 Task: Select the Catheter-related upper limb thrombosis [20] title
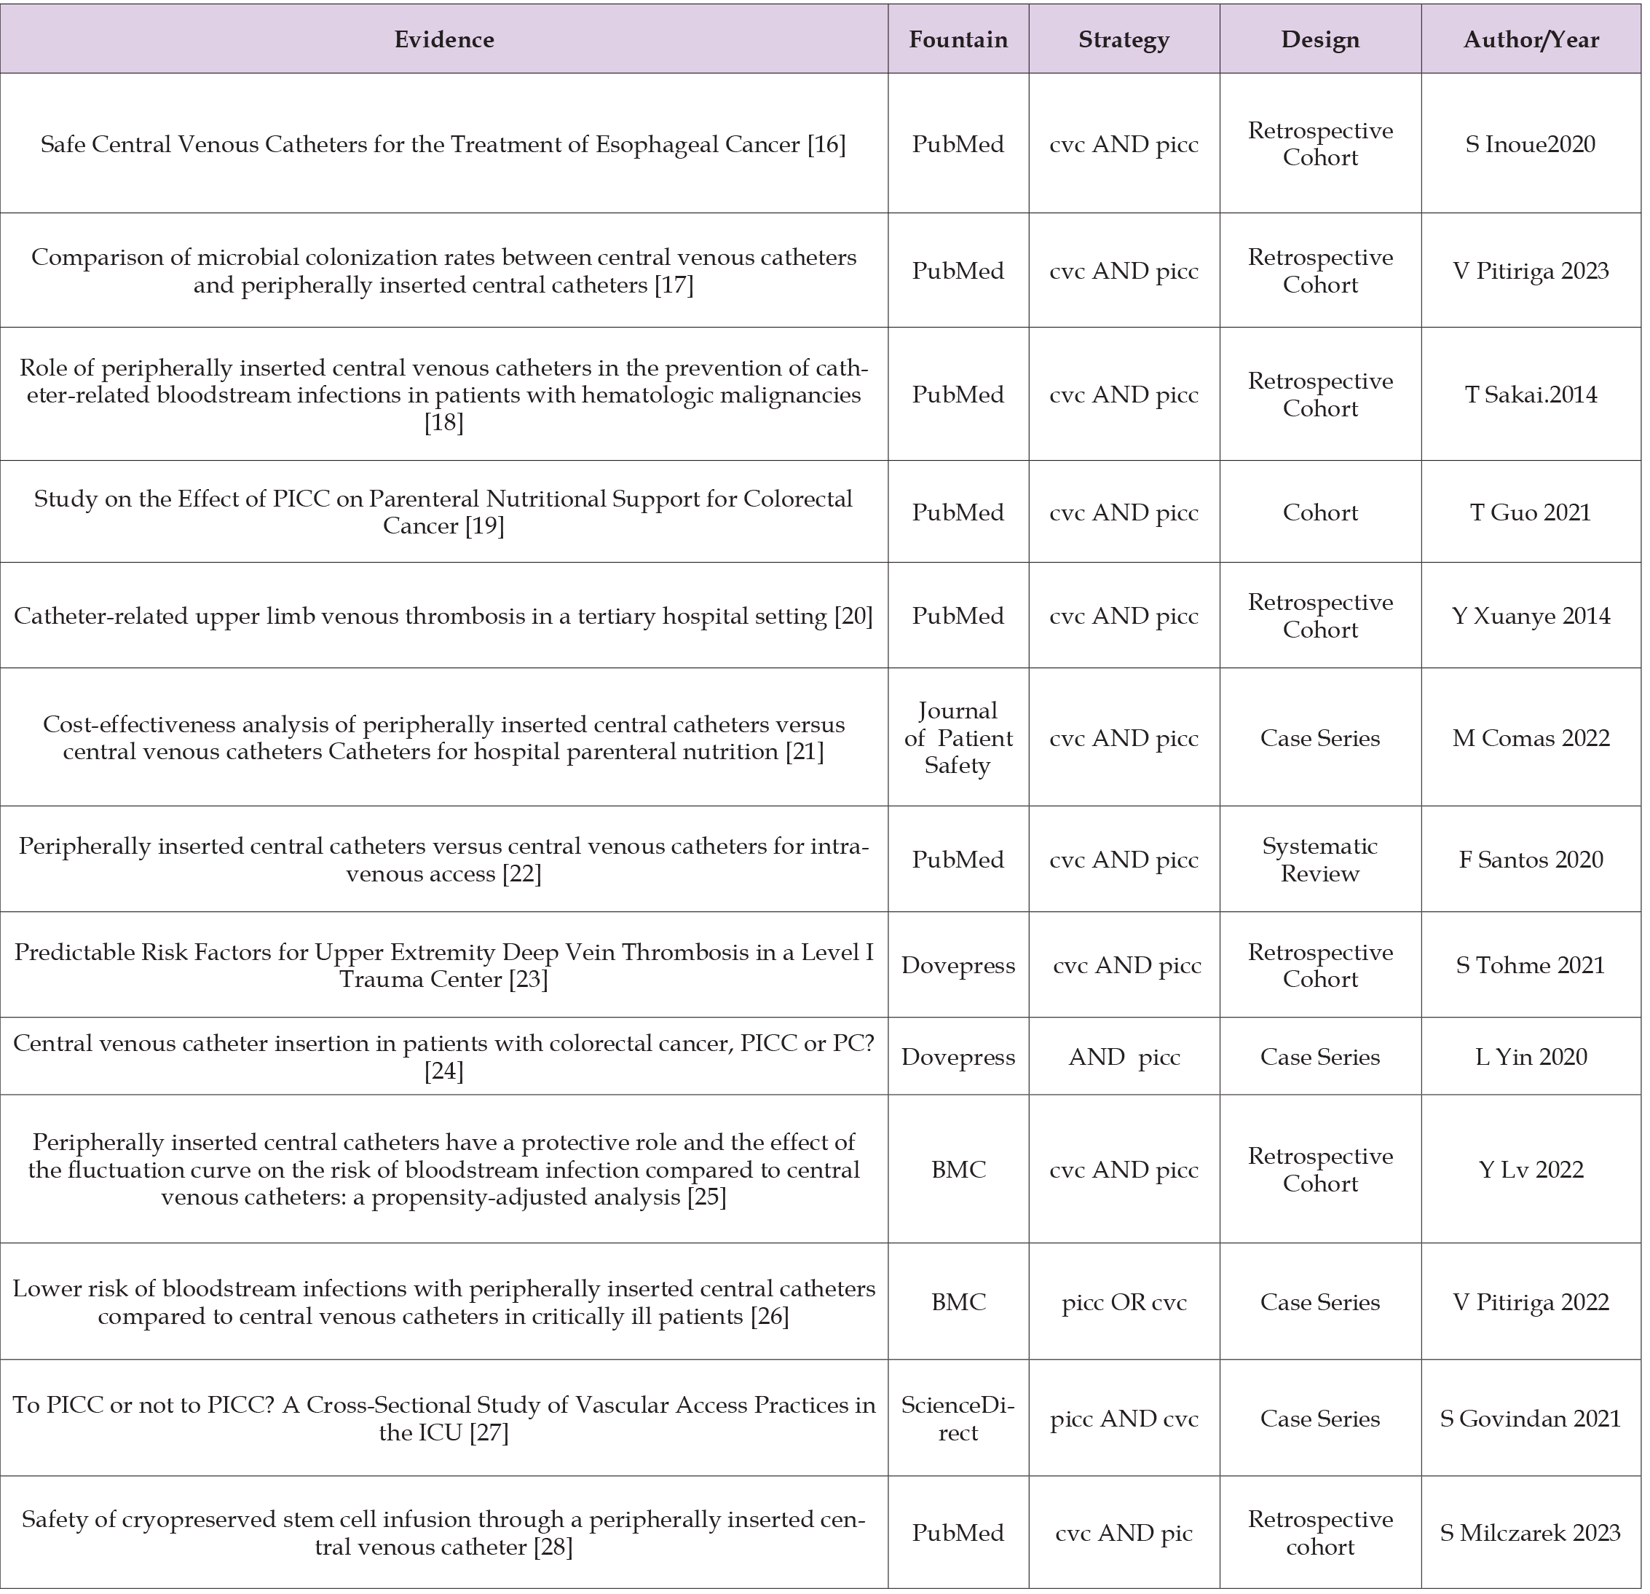[x=443, y=617]
